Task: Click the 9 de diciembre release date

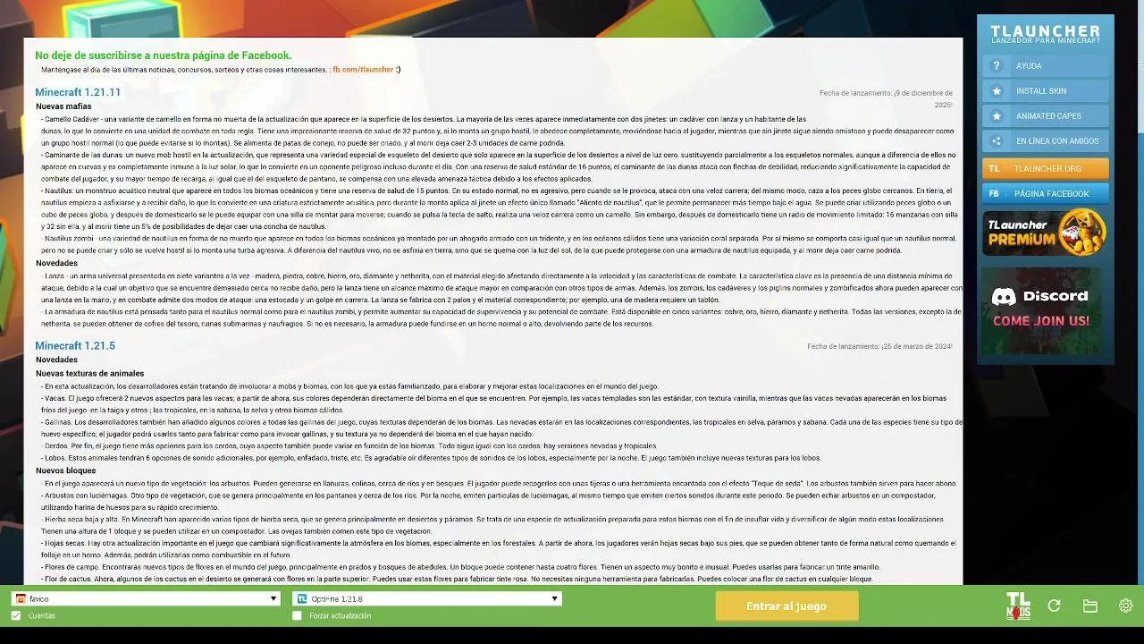Action: point(887,98)
